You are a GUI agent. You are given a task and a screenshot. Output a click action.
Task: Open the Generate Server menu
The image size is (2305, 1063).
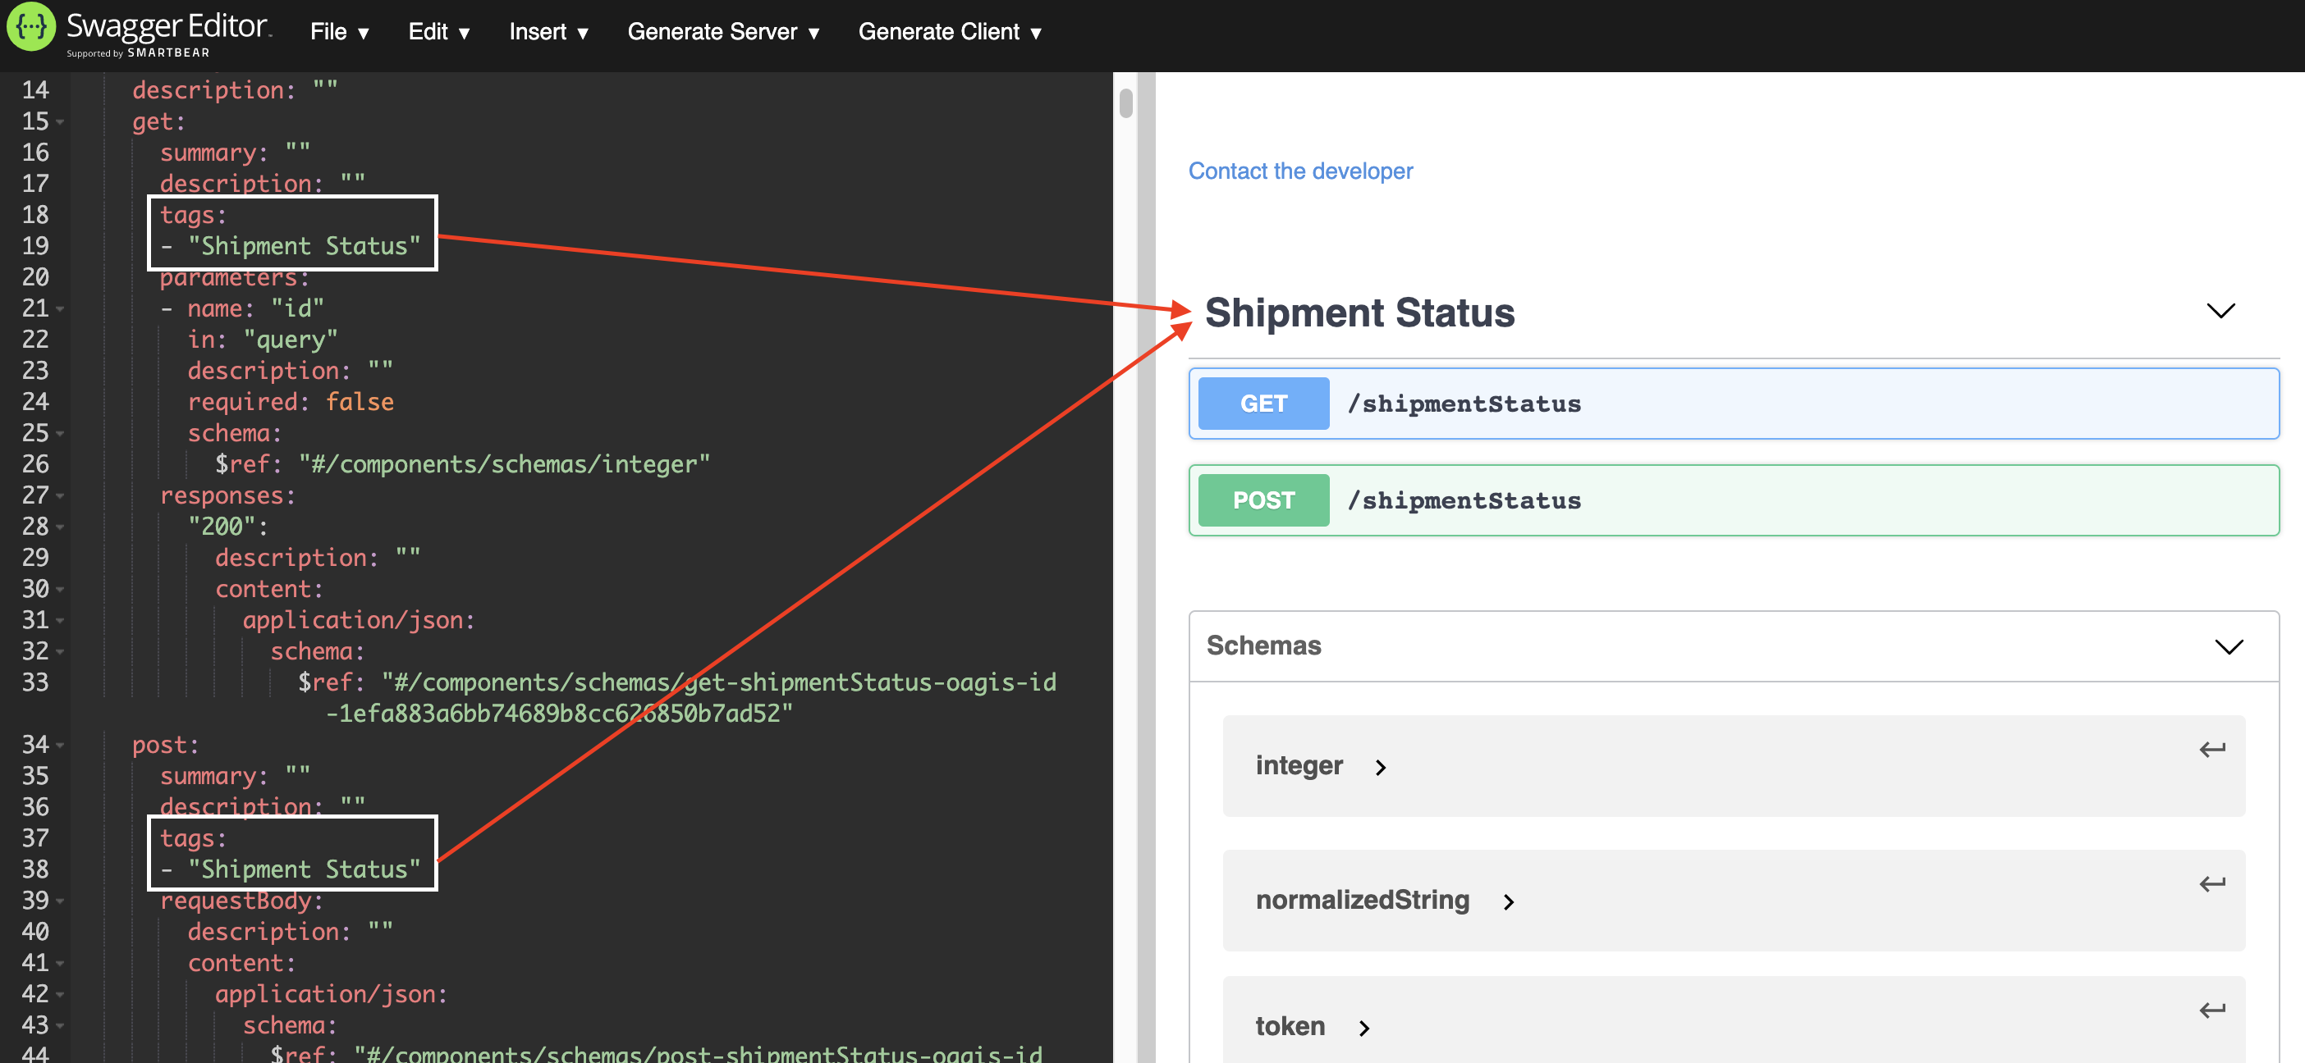tap(723, 31)
